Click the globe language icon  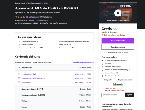click(x=41, y=23)
